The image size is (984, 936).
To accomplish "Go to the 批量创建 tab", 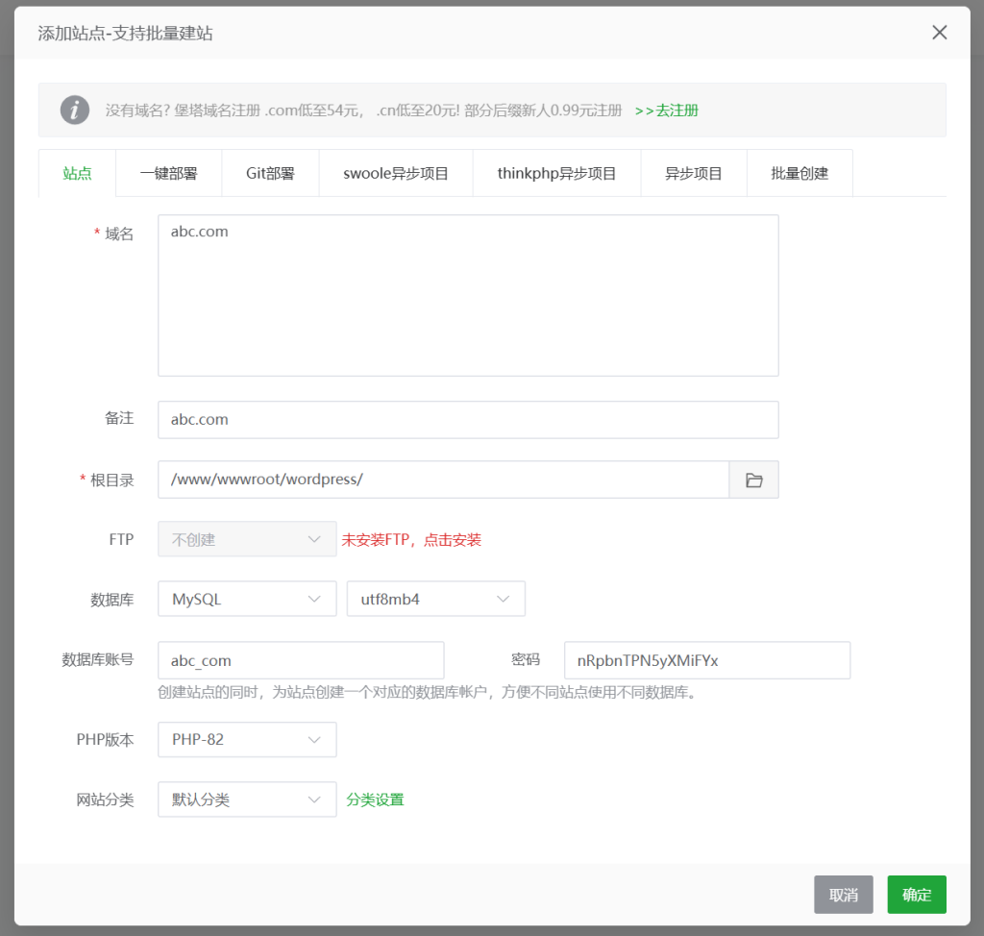I will 799,174.
